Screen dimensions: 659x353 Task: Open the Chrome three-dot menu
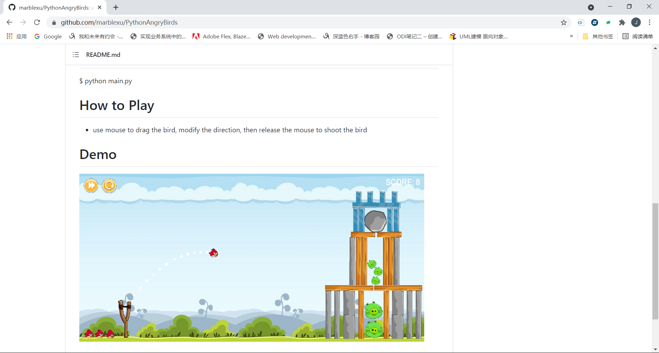point(649,22)
